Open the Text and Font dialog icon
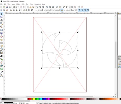 coord(67,7)
